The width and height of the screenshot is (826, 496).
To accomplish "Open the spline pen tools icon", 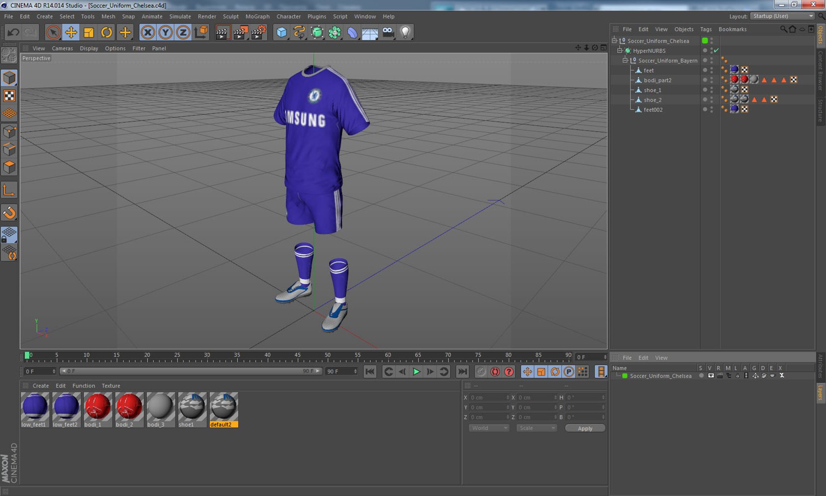I will point(299,32).
